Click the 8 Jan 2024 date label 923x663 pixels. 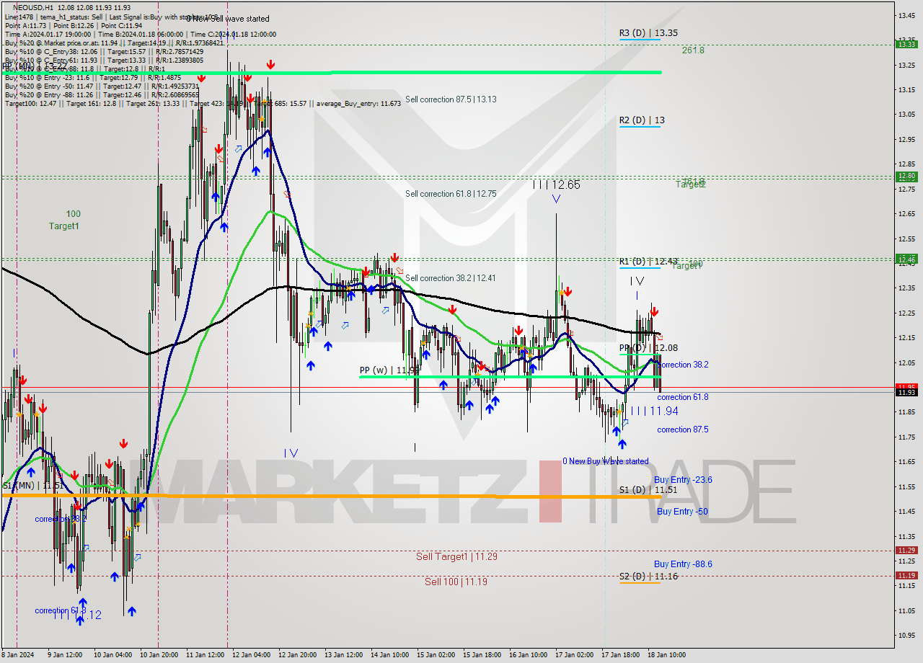point(17,655)
